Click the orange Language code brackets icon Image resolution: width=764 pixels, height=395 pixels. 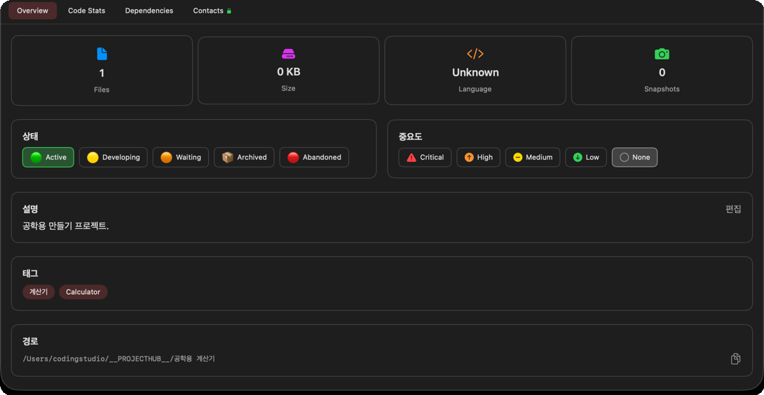(475, 53)
